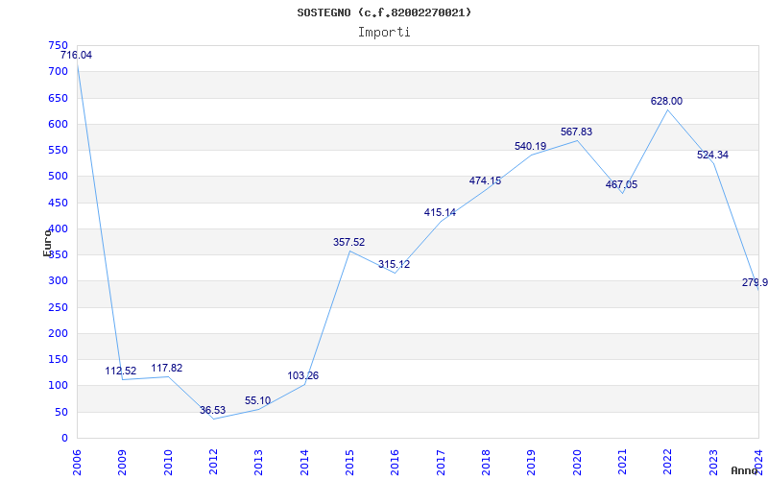Click the 300 y-axis tick label
768x480 pixels.
[x=59, y=281]
